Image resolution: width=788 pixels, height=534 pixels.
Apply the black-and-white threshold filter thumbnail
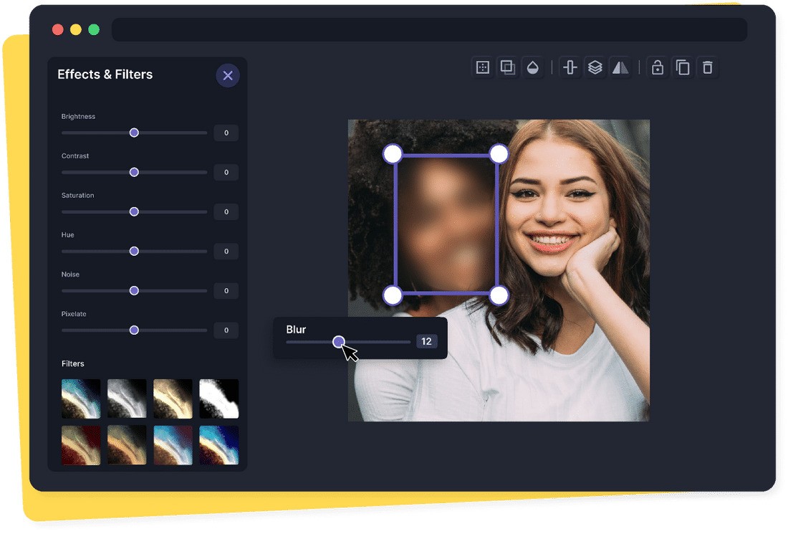(x=218, y=399)
